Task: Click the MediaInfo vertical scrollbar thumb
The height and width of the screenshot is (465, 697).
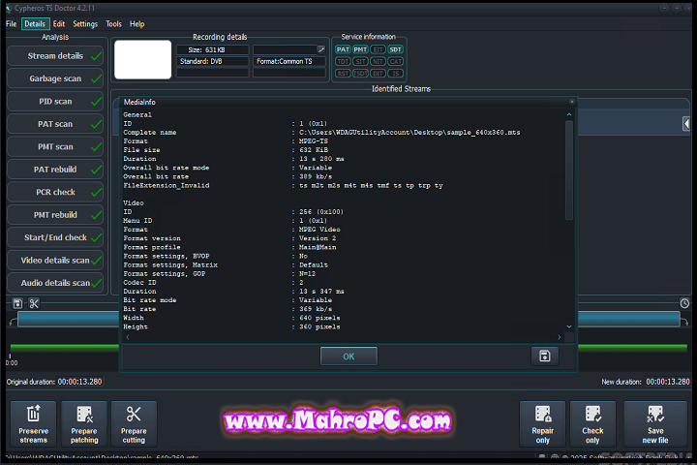Action: click(x=569, y=170)
